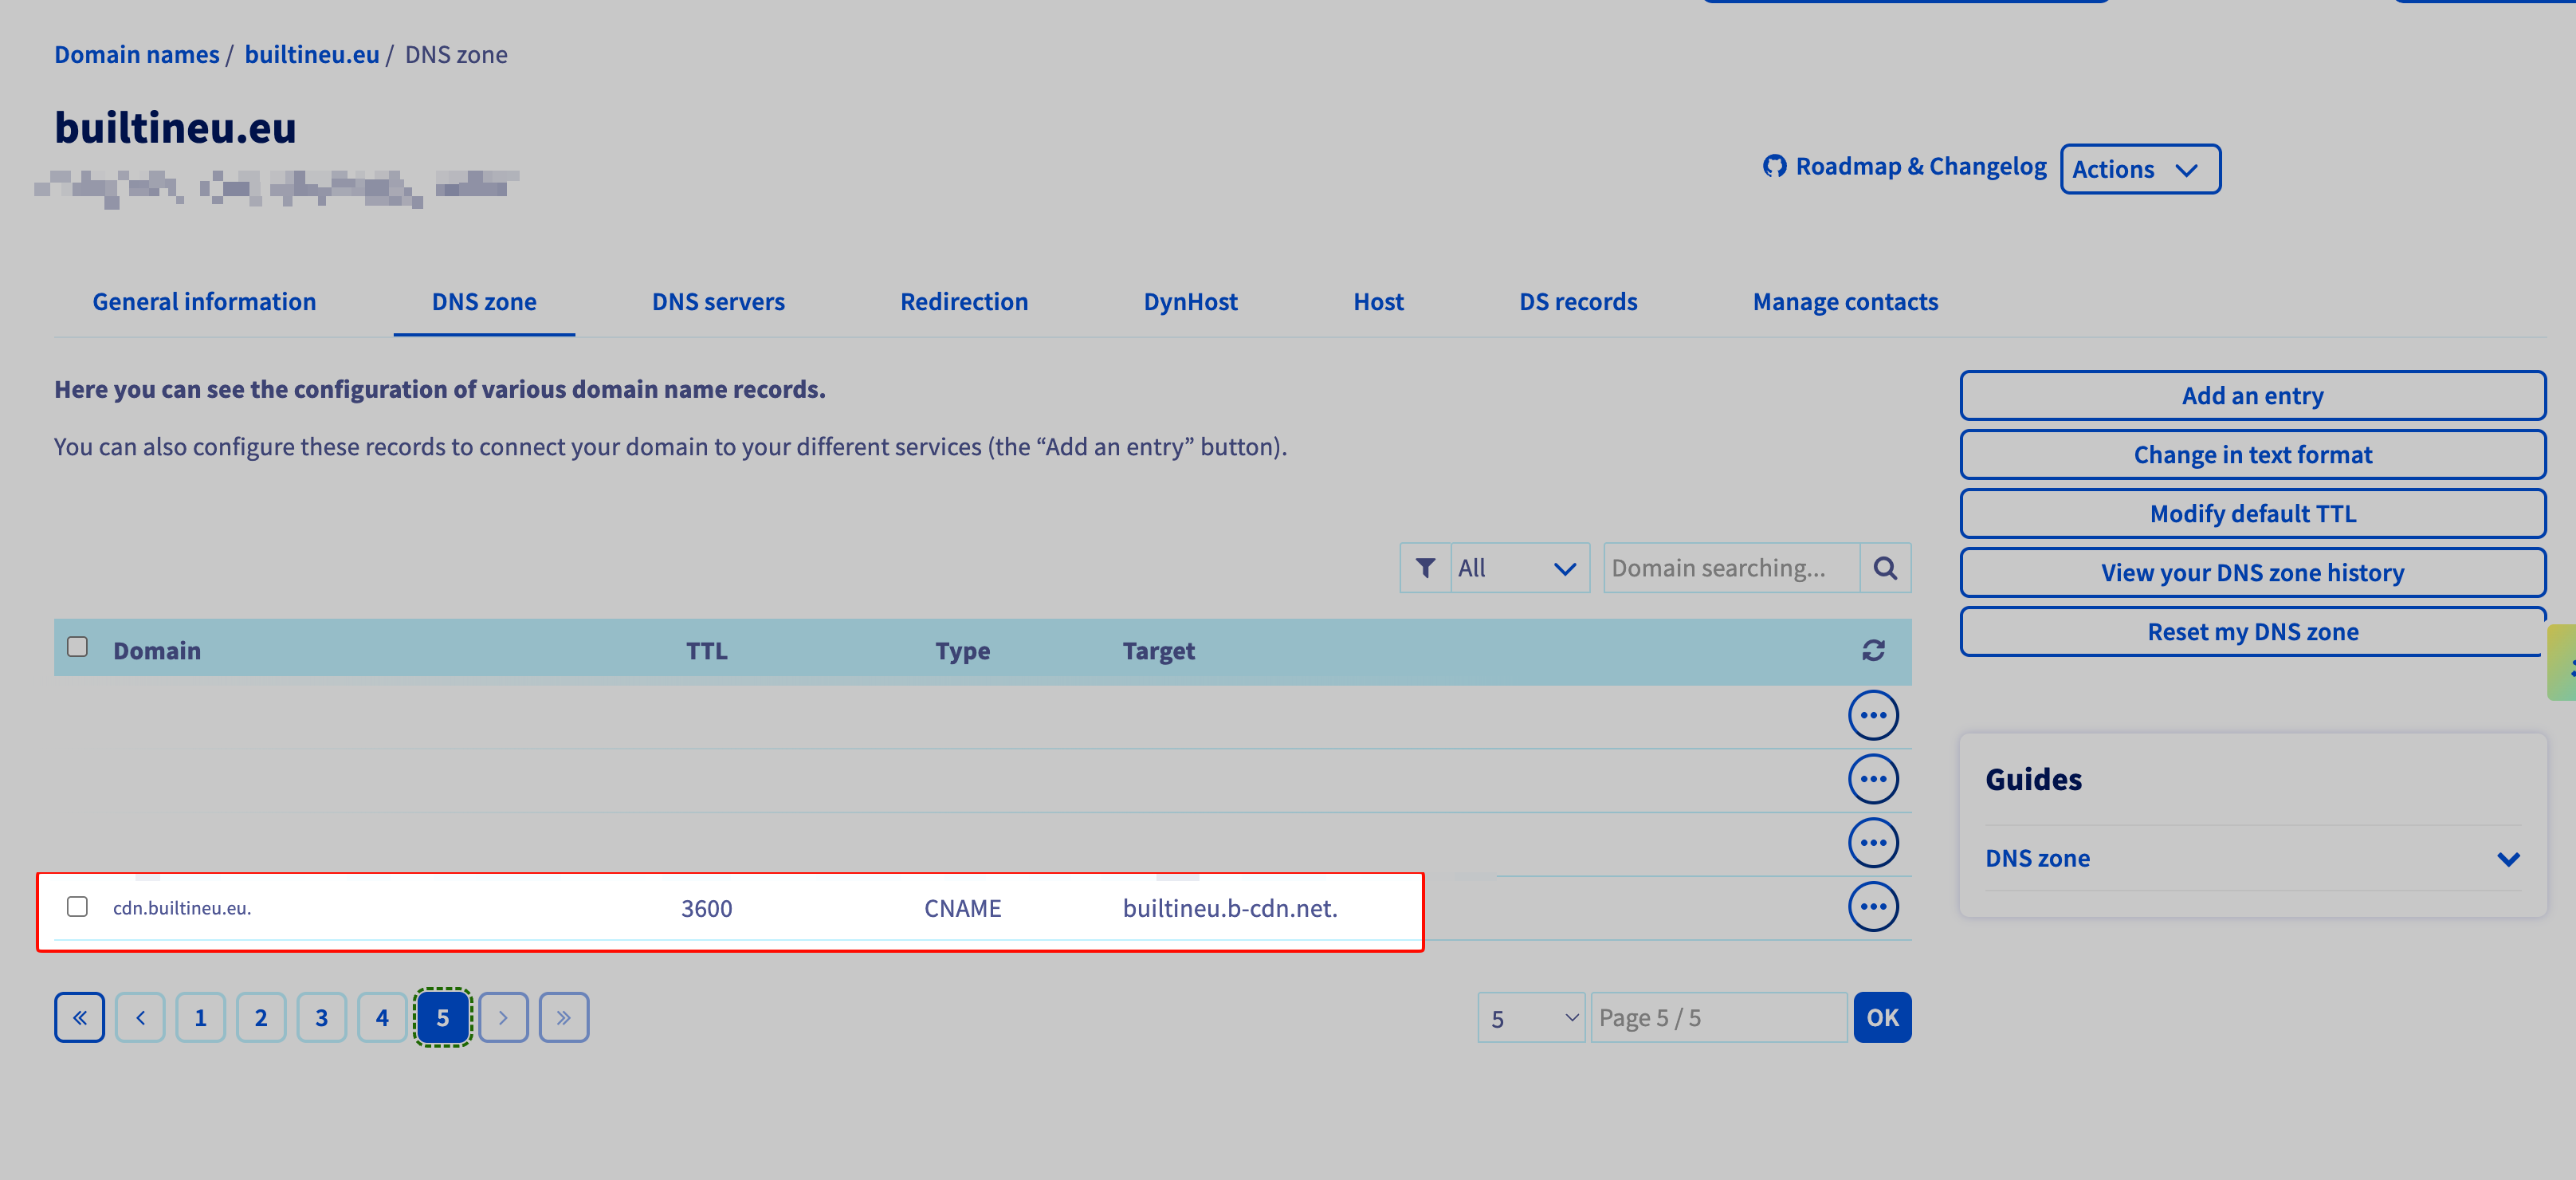Click the Add an entry button
This screenshot has width=2576, height=1180.
click(2252, 396)
